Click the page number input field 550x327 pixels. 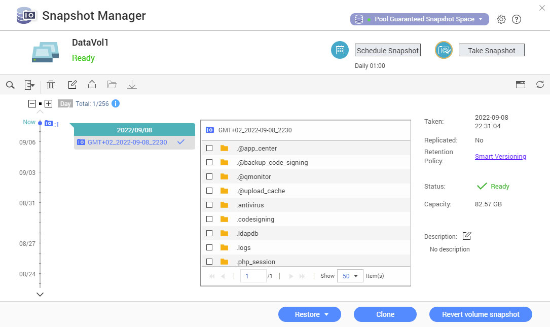click(253, 276)
